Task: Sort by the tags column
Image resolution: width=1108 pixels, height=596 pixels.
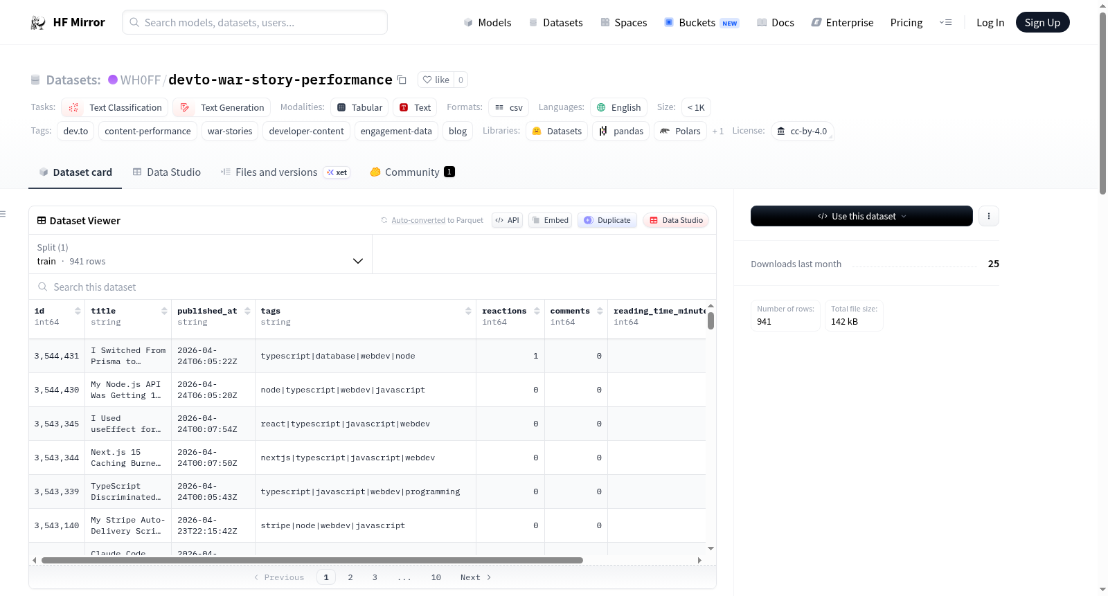Action: [x=469, y=311]
